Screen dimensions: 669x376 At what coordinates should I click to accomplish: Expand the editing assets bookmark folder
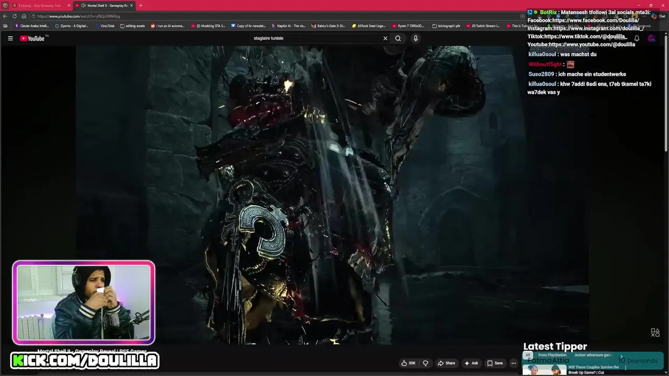(x=133, y=26)
